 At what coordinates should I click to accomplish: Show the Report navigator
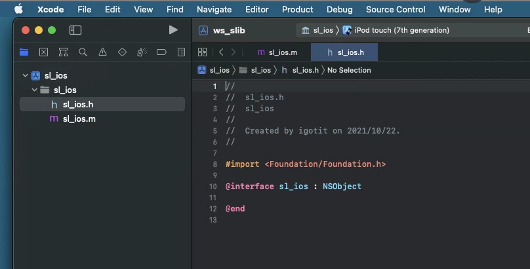click(x=182, y=52)
